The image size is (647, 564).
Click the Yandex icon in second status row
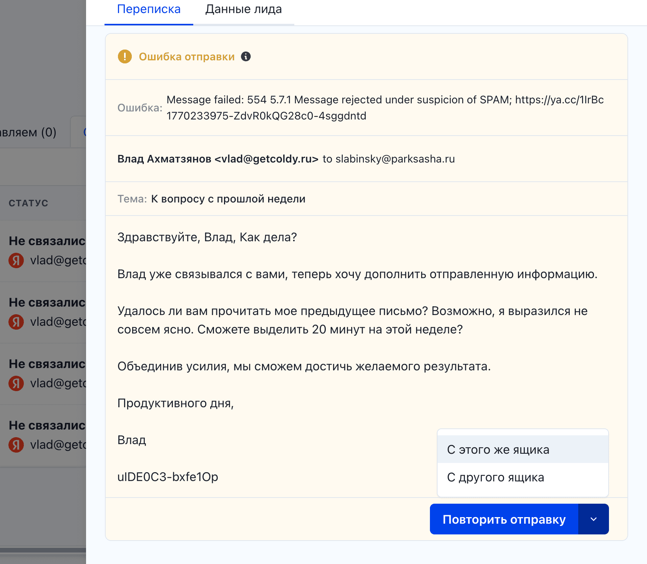(16, 322)
